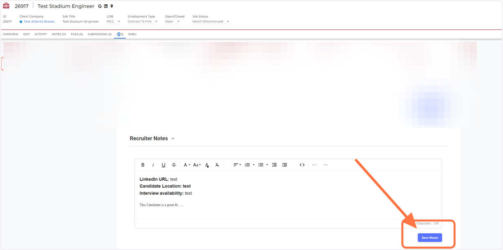Image resolution: width=503 pixels, height=250 pixels.
Task: Click the job title value Test Stadium Engineer
Action: [x=80, y=21]
